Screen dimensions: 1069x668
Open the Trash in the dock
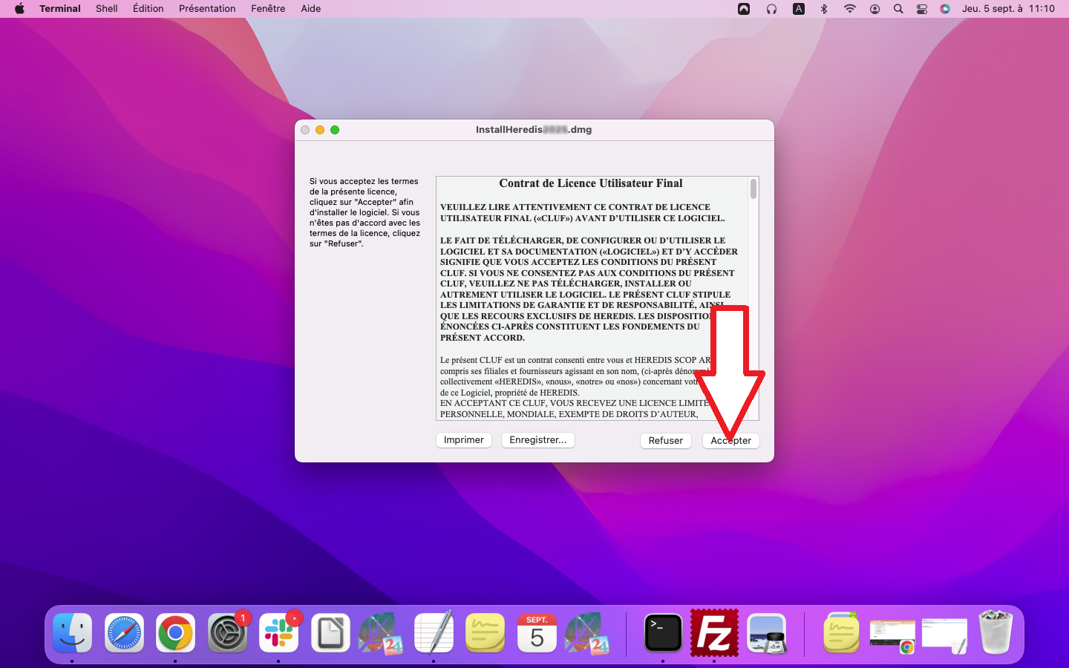[x=996, y=633]
